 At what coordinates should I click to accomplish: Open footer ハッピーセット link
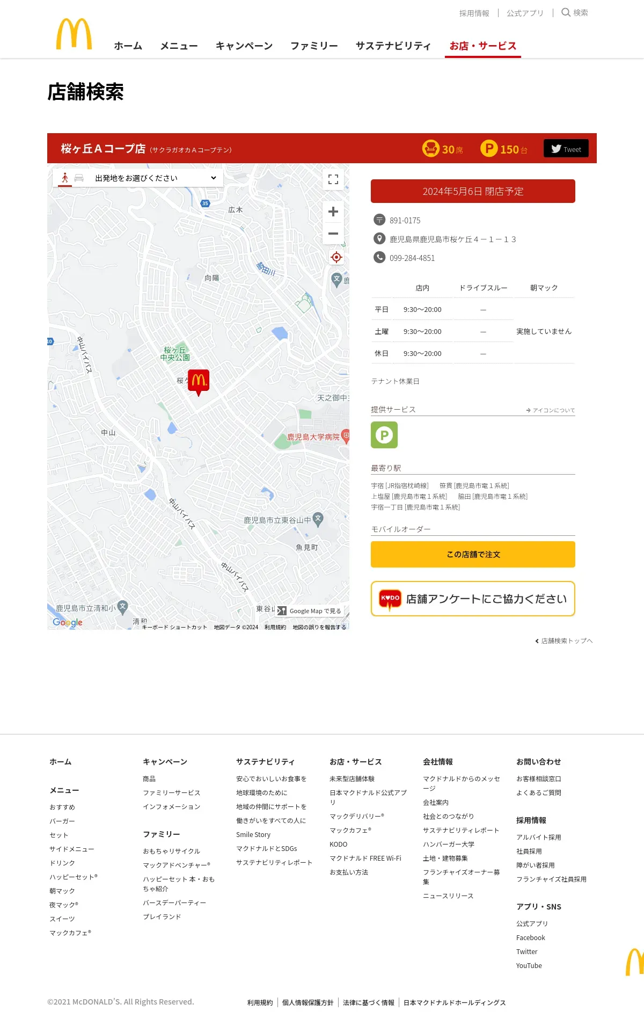click(74, 877)
